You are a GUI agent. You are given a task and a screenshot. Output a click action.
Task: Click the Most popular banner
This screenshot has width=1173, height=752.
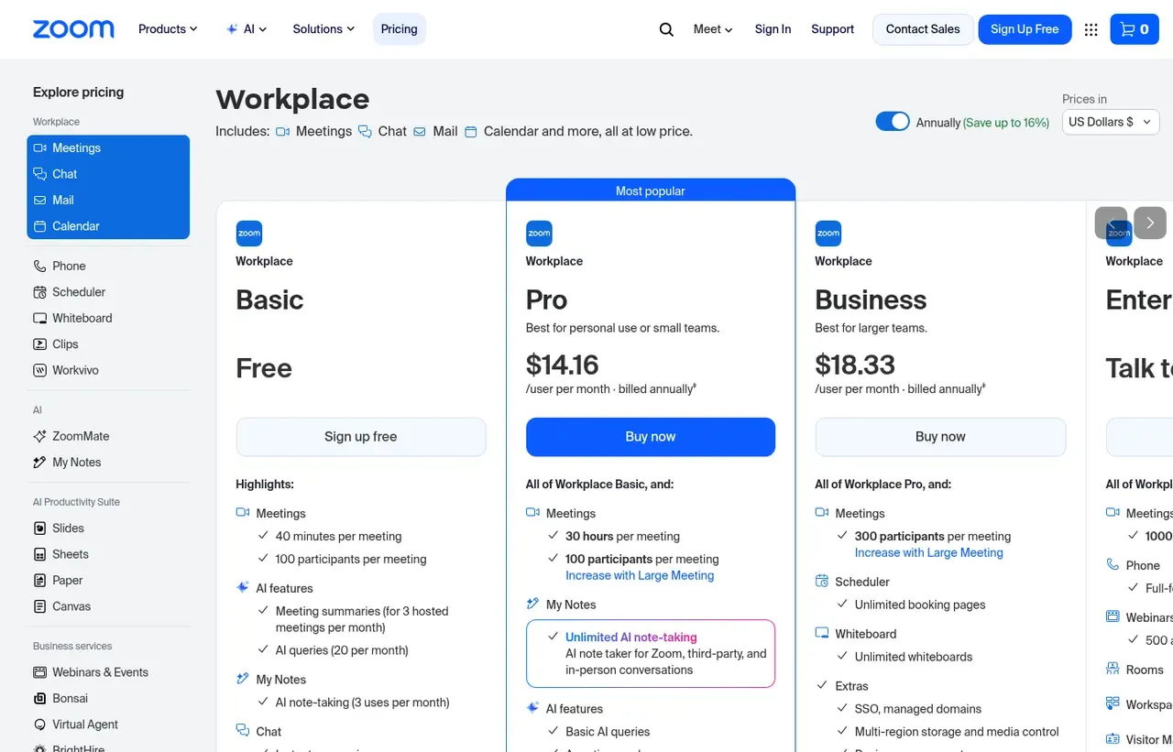point(651,191)
